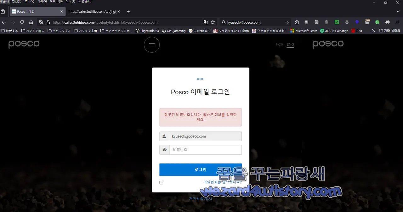Click the POSCO logo at top left

(x=24, y=44)
